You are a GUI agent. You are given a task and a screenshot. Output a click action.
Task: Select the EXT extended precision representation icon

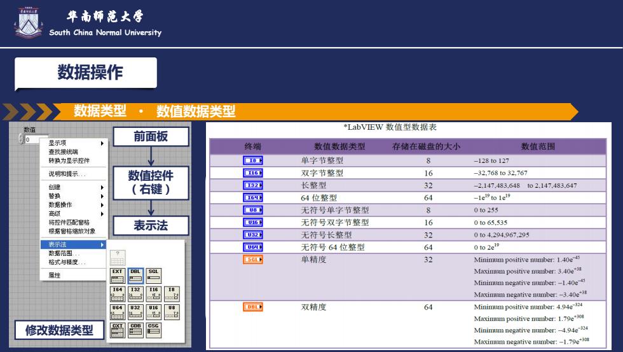click(x=117, y=276)
